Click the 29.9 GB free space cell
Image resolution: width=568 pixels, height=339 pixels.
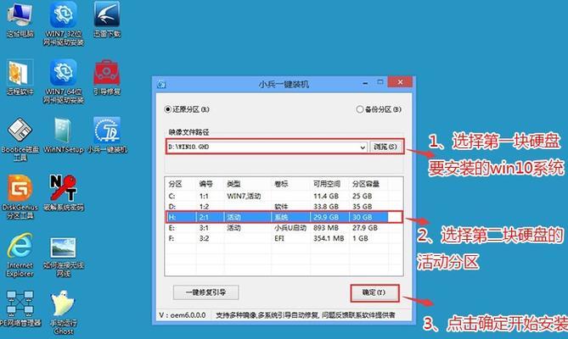(x=326, y=217)
